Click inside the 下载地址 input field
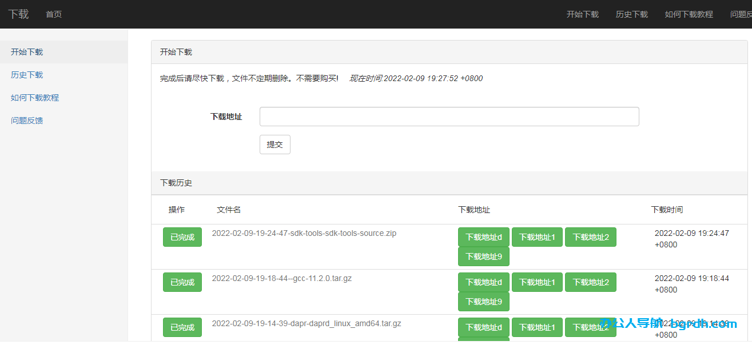 coord(449,117)
